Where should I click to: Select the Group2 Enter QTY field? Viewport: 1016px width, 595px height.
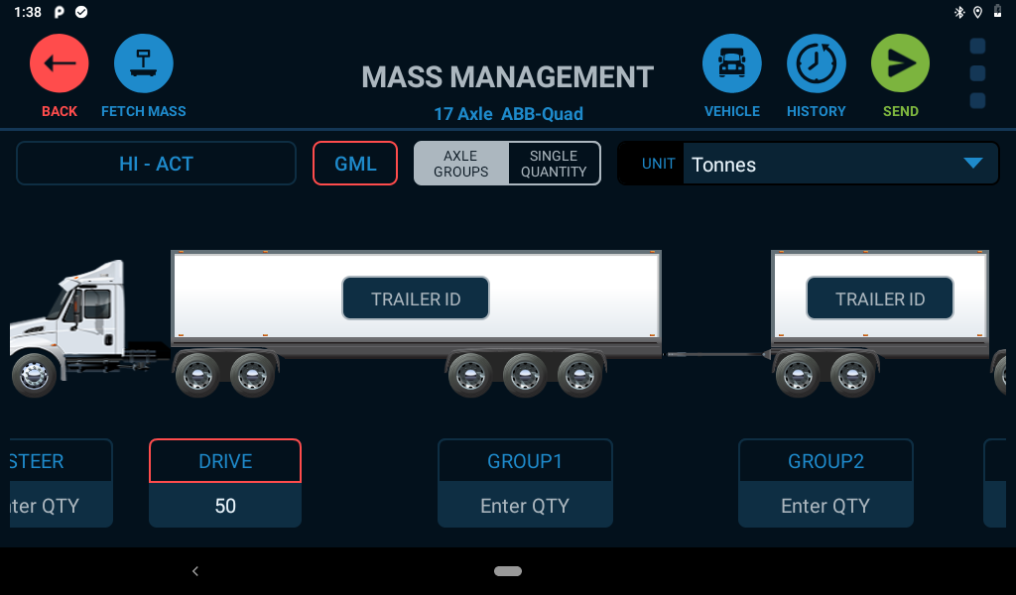click(x=825, y=505)
